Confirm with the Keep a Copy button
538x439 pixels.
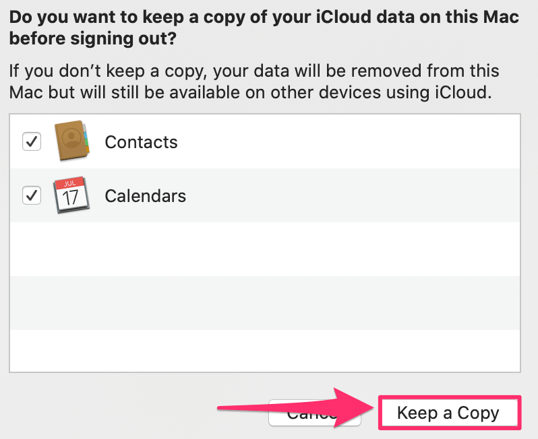(450, 413)
